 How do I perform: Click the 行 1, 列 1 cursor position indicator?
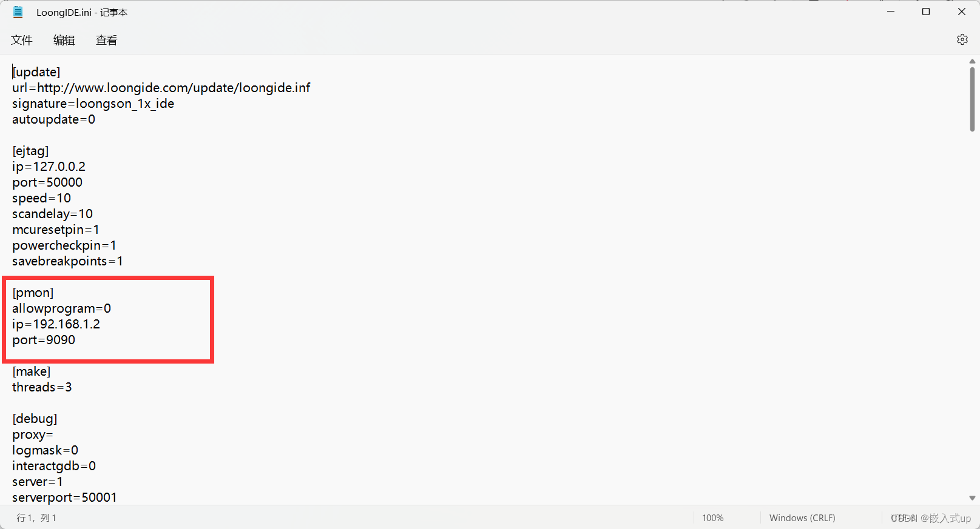[36, 517]
